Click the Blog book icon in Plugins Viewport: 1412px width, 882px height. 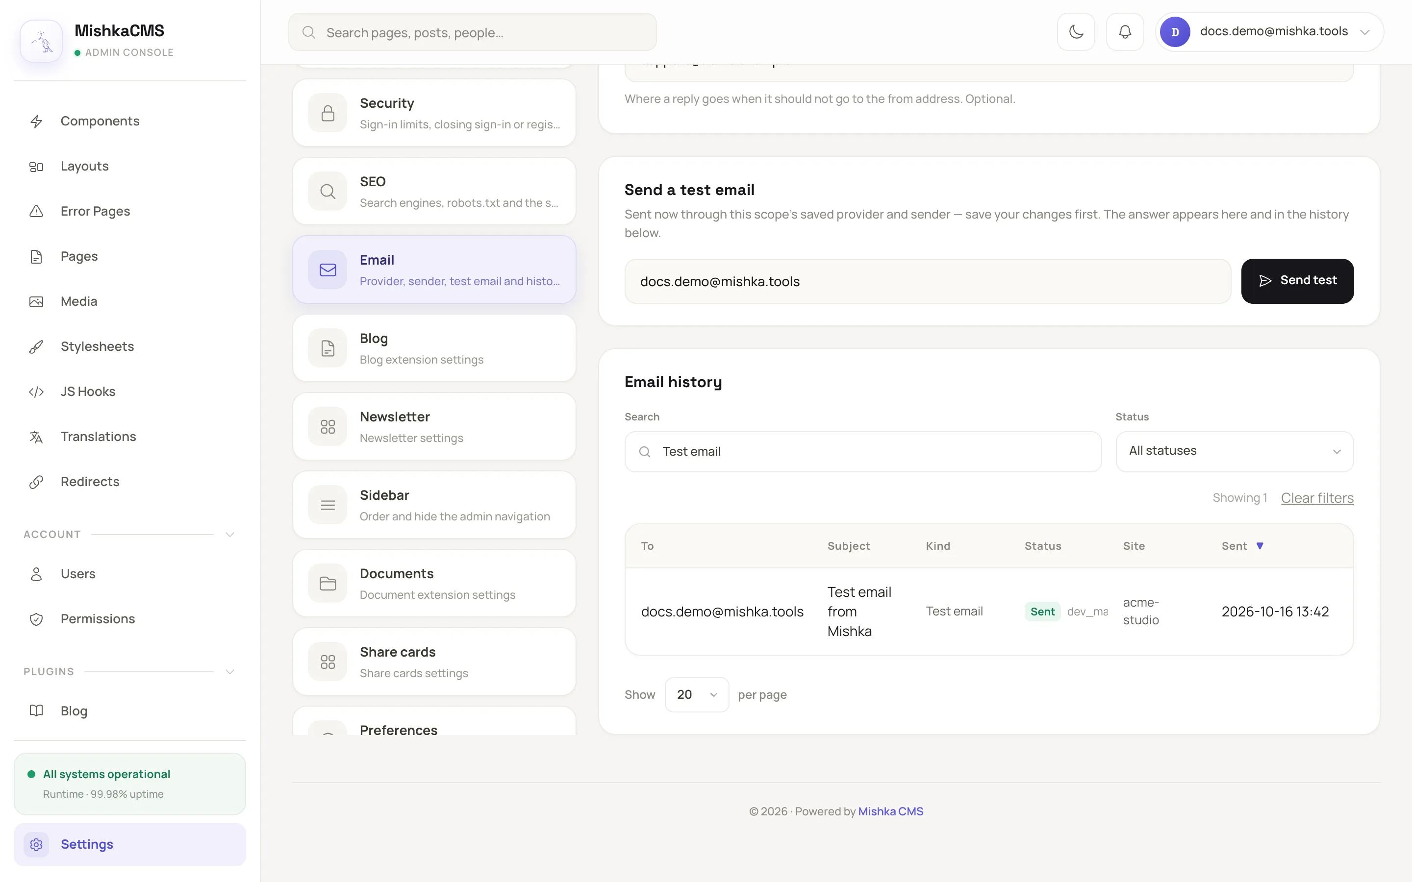(36, 710)
